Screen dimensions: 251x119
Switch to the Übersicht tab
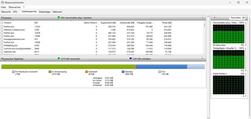coord(6,12)
